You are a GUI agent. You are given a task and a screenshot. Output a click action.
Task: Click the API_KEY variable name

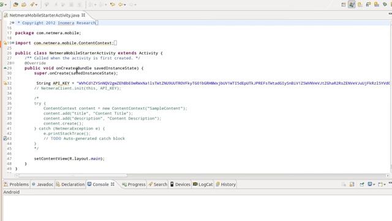click(61, 83)
